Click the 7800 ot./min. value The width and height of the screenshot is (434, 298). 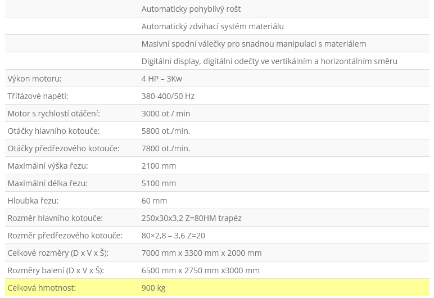(x=165, y=148)
